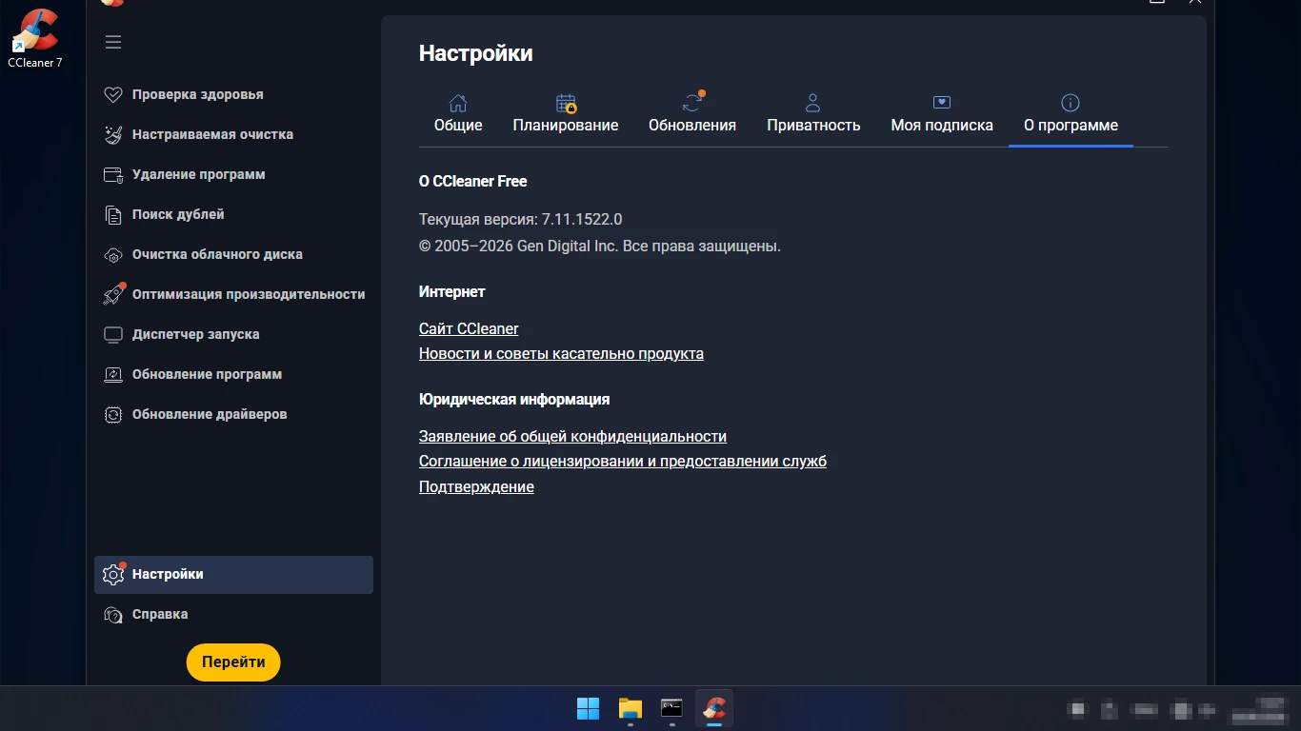Click the Юридическая информация heading
This screenshot has width=1301, height=731.
[x=514, y=399]
